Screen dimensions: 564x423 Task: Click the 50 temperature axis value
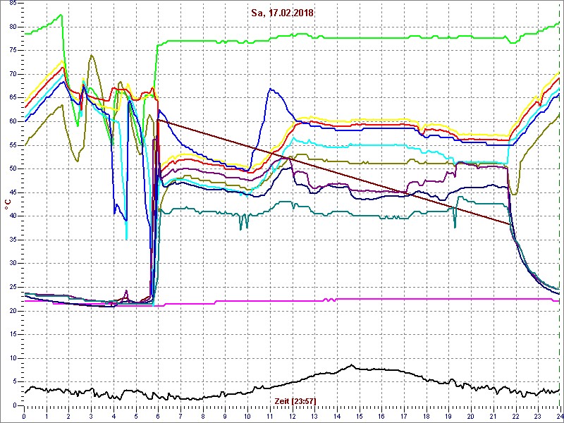coord(13,169)
